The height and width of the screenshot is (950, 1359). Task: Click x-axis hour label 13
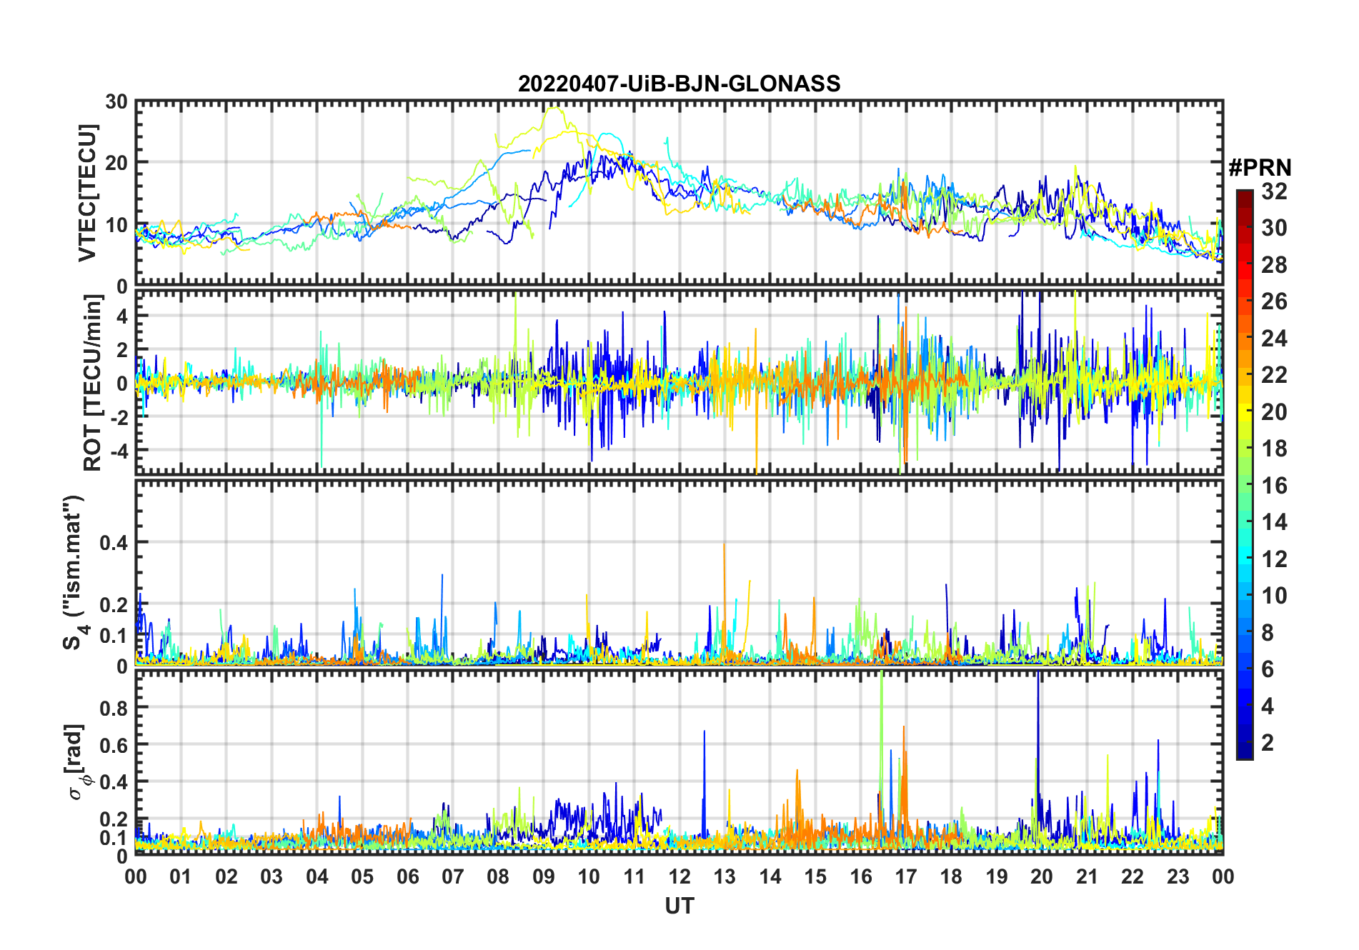coord(725,877)
